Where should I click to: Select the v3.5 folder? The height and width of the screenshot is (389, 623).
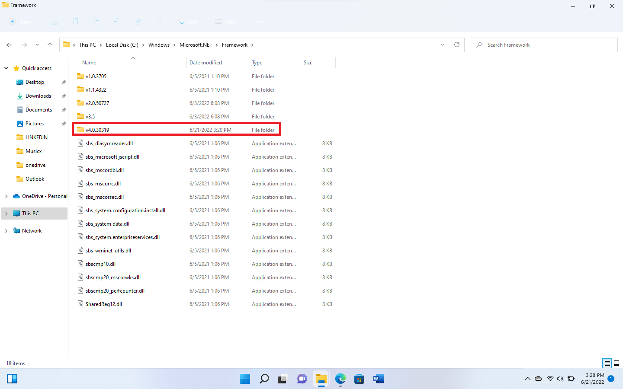90,117
